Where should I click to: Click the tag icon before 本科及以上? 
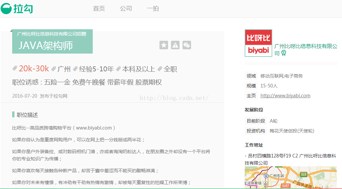[x=118, y=69]
